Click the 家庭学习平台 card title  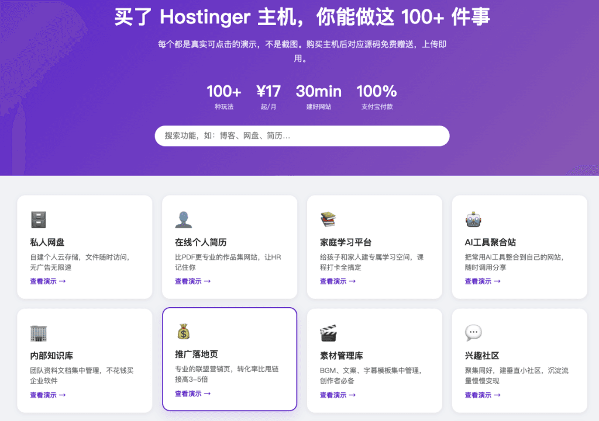(x=346, y=242)
